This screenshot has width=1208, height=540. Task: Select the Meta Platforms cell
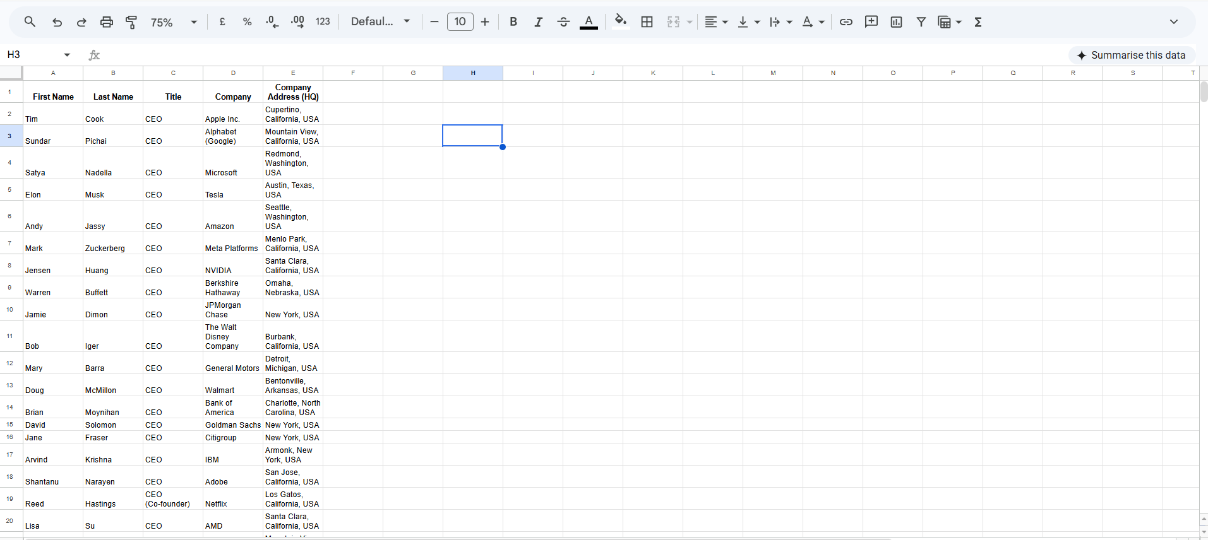tap(233, 243)
